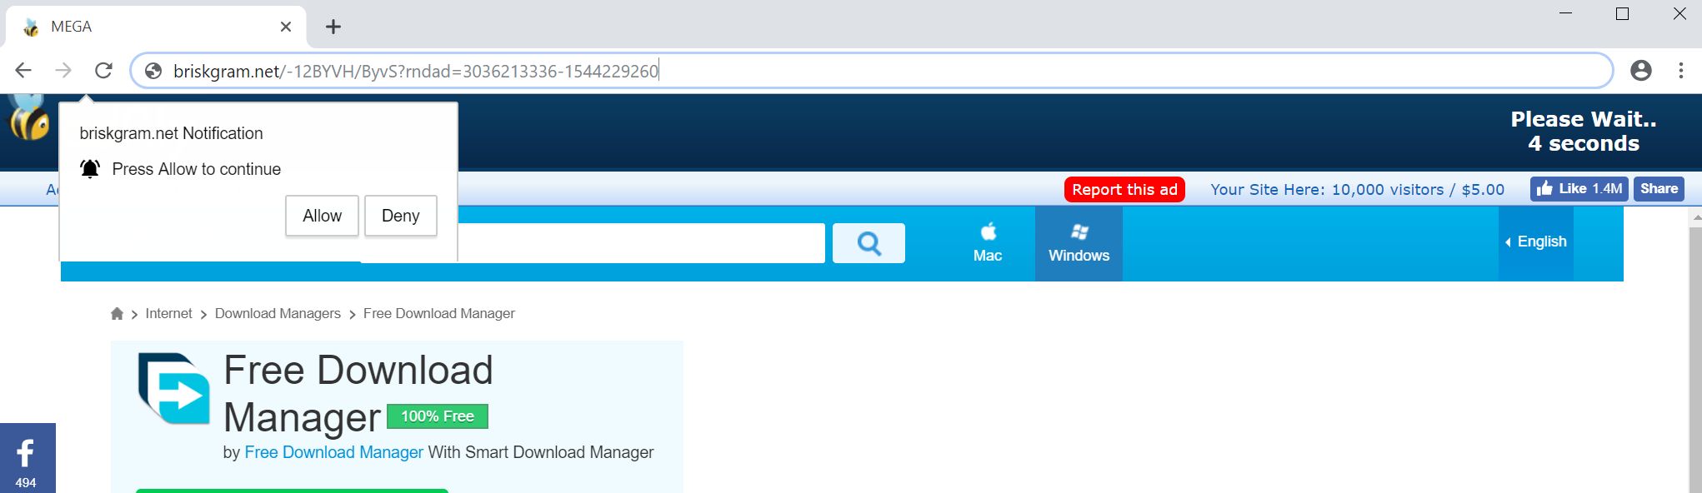Click the bee logo icon
This screenshot has height=493, width=1702.
pyautogui.click(x=28, y=117)
